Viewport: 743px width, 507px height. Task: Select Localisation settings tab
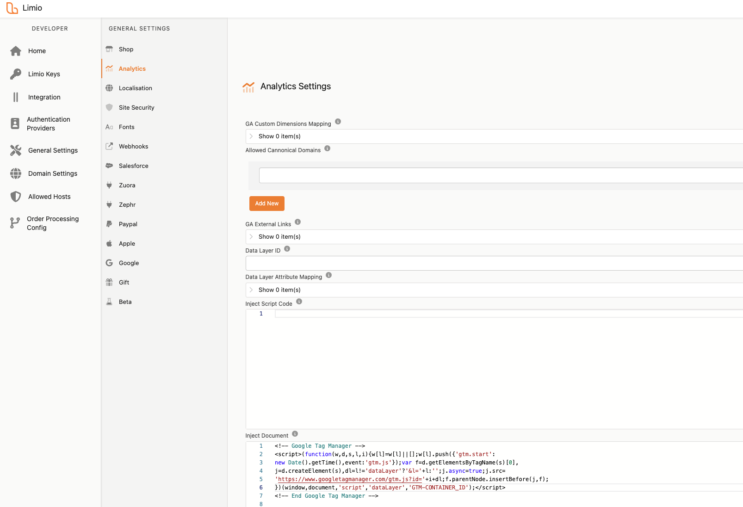pos(136,88)
